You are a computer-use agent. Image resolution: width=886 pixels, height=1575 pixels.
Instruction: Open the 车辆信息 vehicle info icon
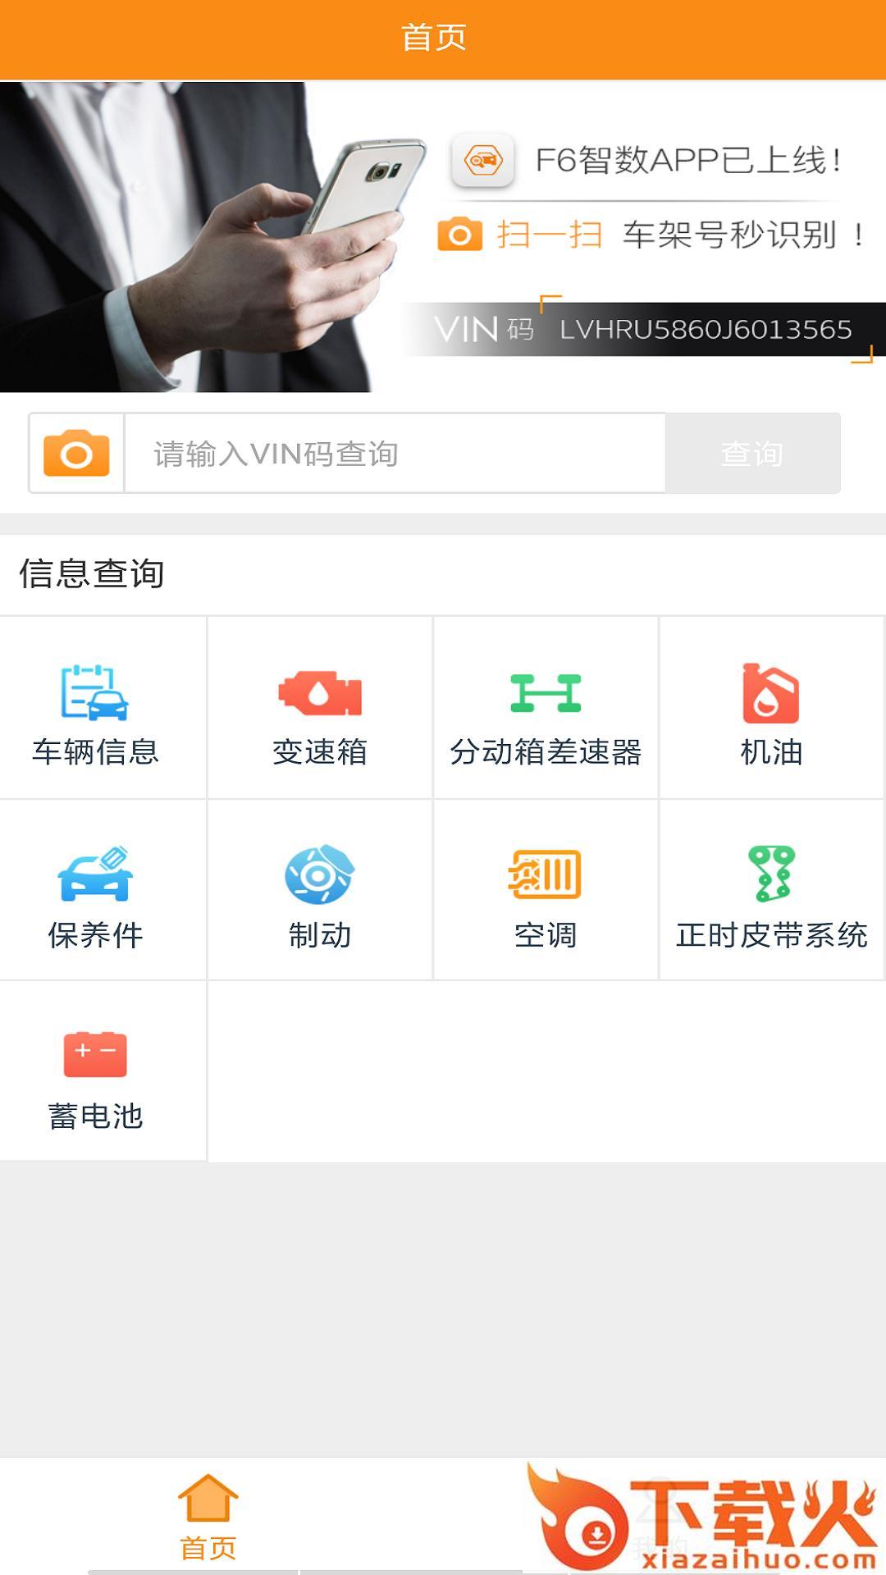[x=95, y=693]
